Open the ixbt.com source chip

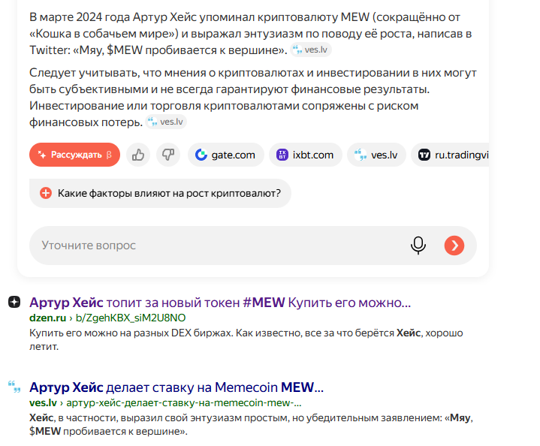coord(306,155)
